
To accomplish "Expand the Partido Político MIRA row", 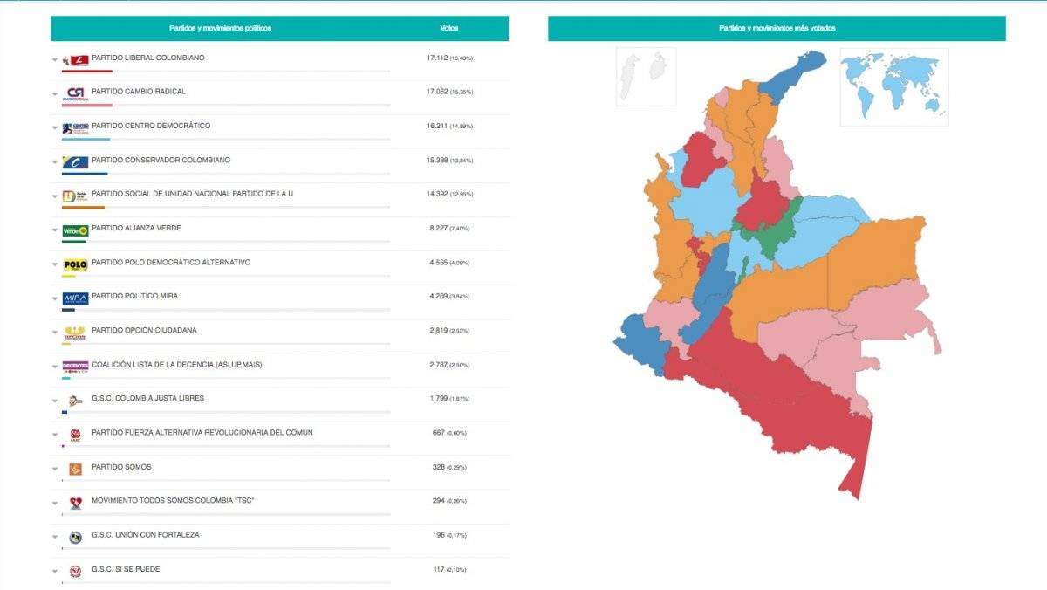I will click(x=54, y=299).
